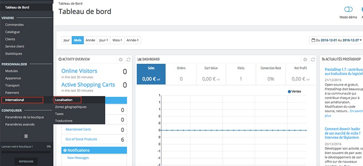Image resolution: width=363 pixels, height=166 pixels.
Task: Open Commandes menu
Action: click(x=15, y=25)
